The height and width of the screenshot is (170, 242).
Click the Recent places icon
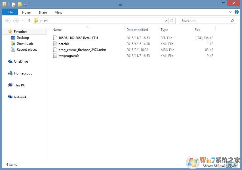[13, 50]
